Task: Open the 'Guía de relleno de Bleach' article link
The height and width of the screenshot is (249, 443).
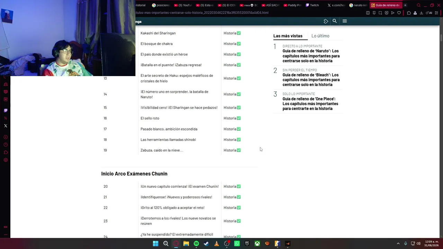Action: (311, 80)
